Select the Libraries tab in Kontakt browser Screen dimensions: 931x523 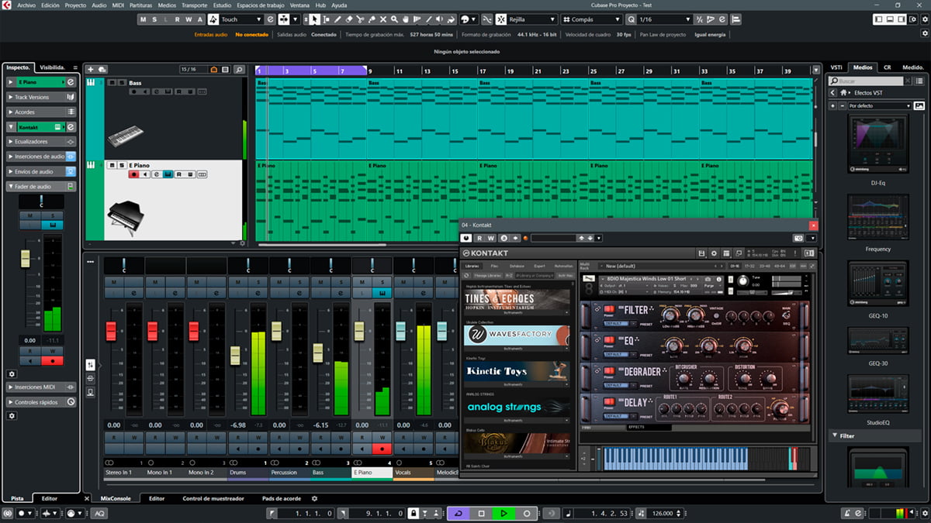[x=472, y=266]
